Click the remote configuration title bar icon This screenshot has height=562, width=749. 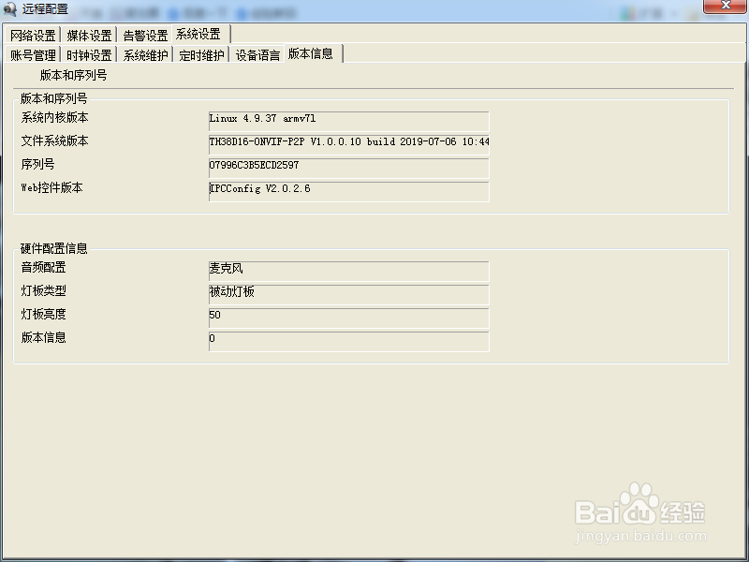[11, 7]
